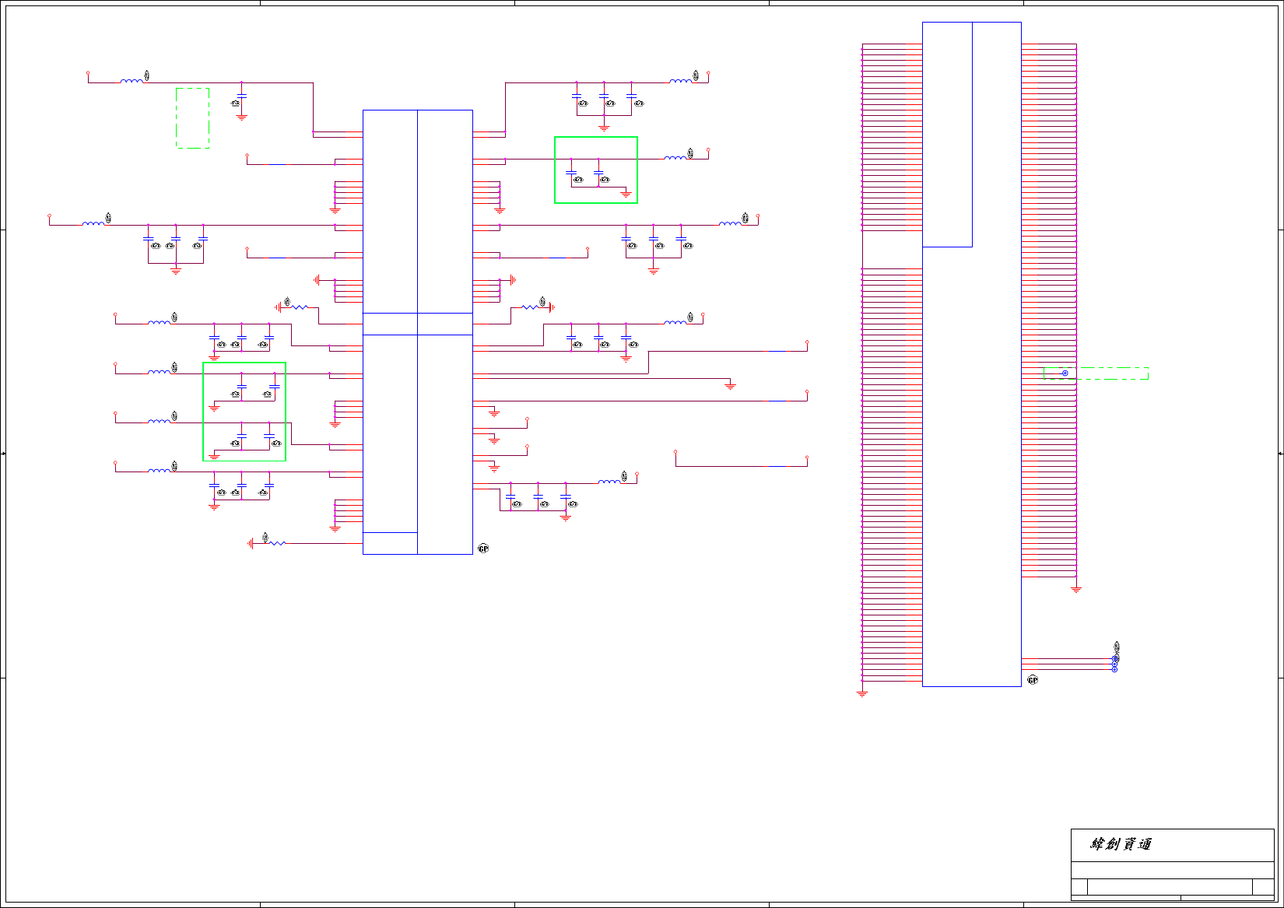This screenshot has width=1284, height=908.
Task: Click the GP marker beside the tall connector block
Action: pos(1033,680)
